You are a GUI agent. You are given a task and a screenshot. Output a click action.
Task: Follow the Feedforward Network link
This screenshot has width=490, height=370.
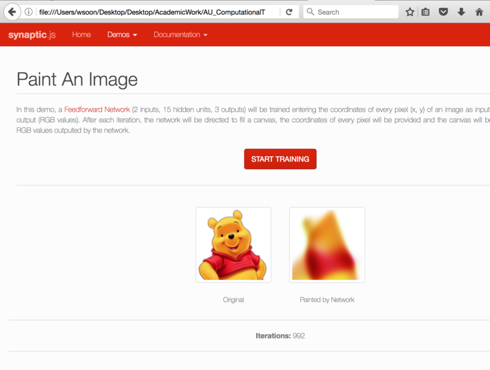click(x=97, y=109)
